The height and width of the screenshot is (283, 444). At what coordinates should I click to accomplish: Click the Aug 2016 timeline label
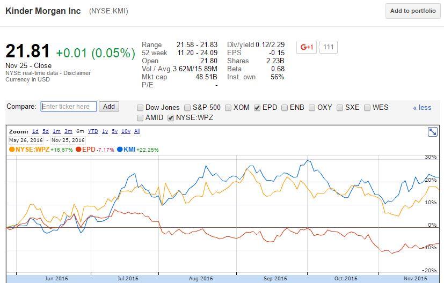[201, 279]
